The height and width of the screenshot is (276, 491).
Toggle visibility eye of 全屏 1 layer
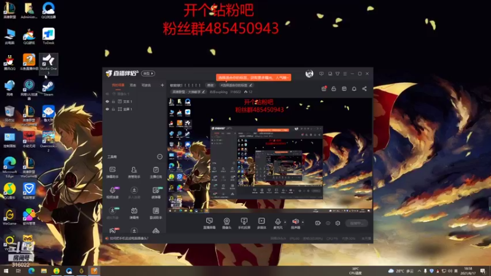point(107,109)
